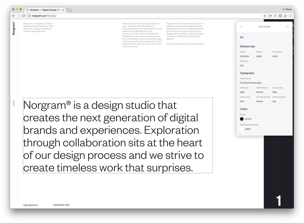The image size is (304, 223).
Task: Close the CSS Peeper panel
Action: tap(288, 27)
